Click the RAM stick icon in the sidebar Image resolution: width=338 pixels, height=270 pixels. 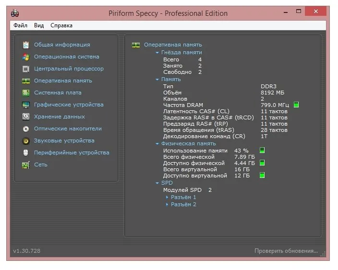26,81
